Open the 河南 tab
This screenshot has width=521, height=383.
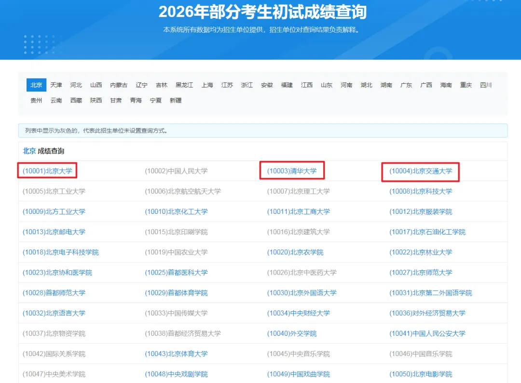(x=346, y=85)
